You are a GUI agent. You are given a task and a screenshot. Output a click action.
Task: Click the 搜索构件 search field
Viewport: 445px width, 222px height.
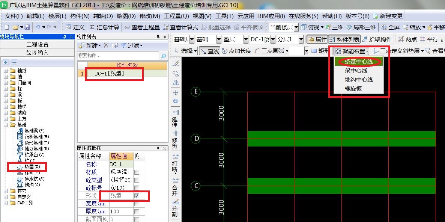[119, 56]
